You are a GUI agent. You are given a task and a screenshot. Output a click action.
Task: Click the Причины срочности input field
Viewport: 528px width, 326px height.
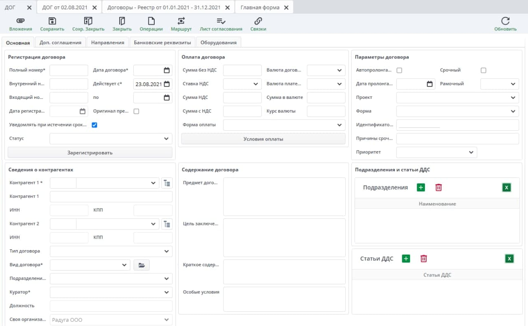coord(457,138)
